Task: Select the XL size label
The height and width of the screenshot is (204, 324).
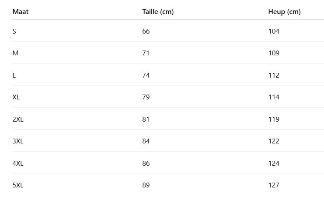Action: [16, 97]
